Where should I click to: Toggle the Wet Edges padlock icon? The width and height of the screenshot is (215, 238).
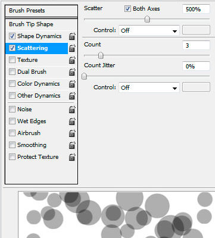72,121
